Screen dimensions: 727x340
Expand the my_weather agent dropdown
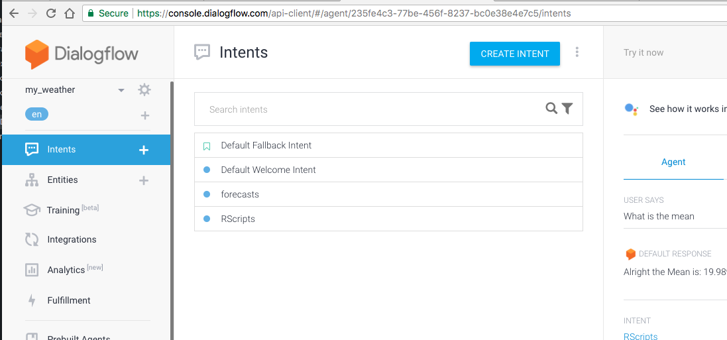pos(121,90)
